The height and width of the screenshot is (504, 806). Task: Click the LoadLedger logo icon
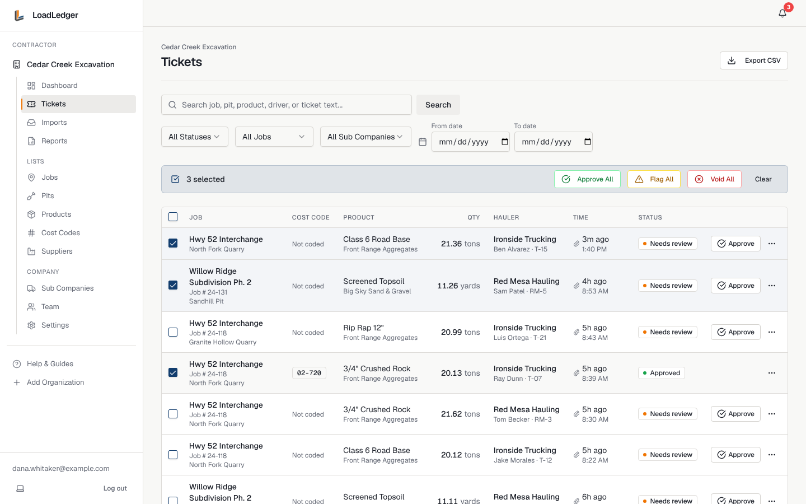[19, 15]
